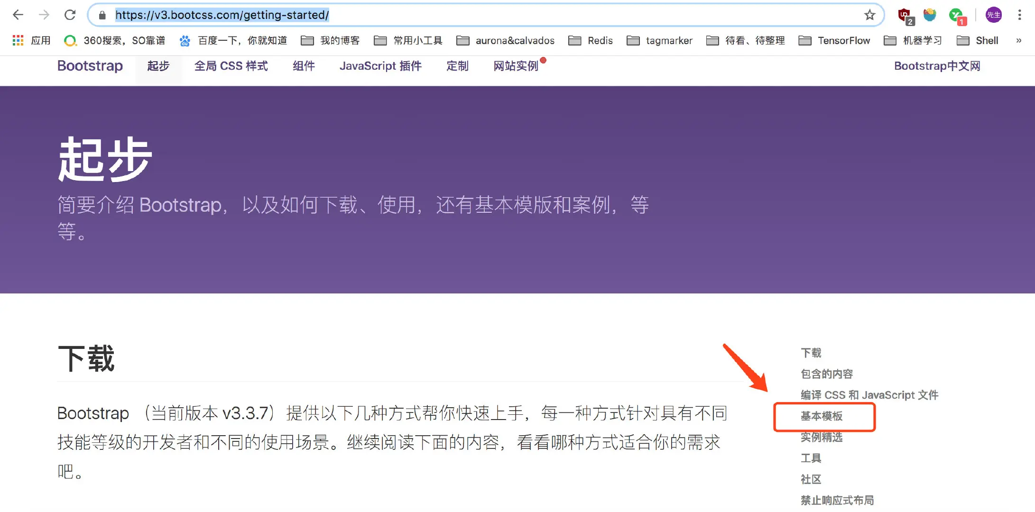Click the Bootstrap brand link
Screen dimensions: 1035x512
coord(90,66)
